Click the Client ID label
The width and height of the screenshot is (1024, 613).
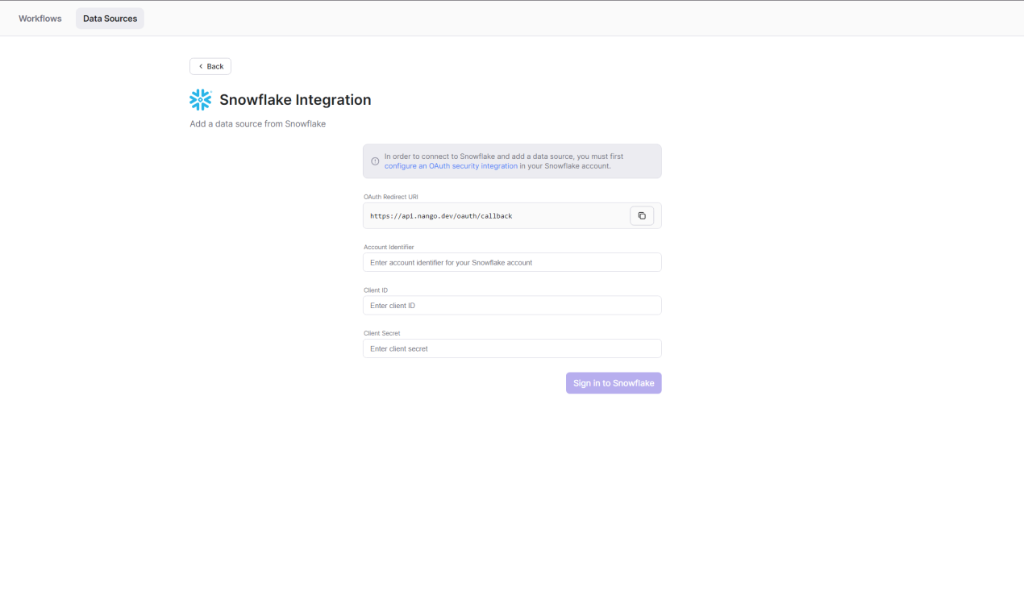(x=376, y=290)
